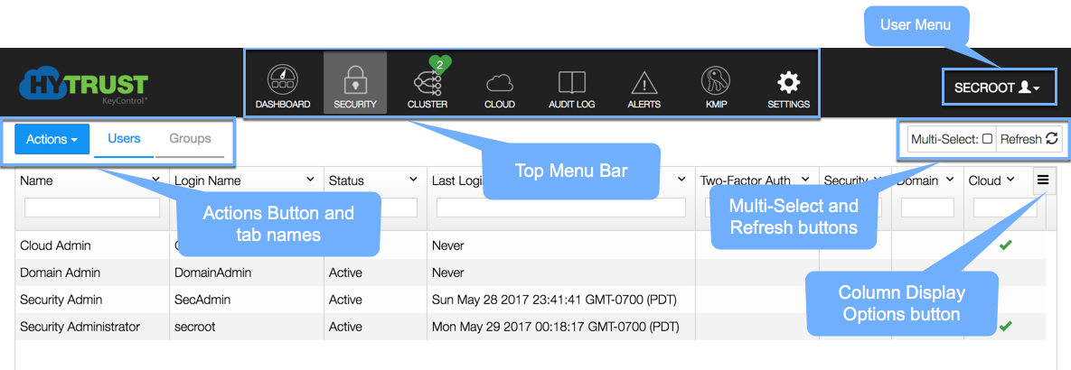Open the KMIP keys icon
Viewport: 1071px width, 370px height.
tap(716, 82)
